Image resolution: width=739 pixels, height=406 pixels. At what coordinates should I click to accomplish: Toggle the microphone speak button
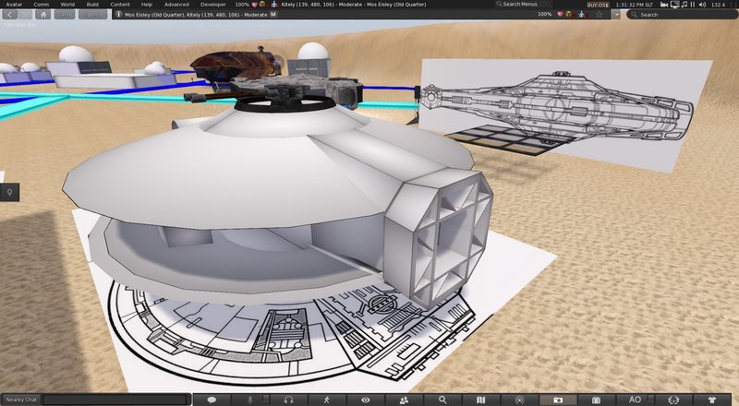coord(250,400)
